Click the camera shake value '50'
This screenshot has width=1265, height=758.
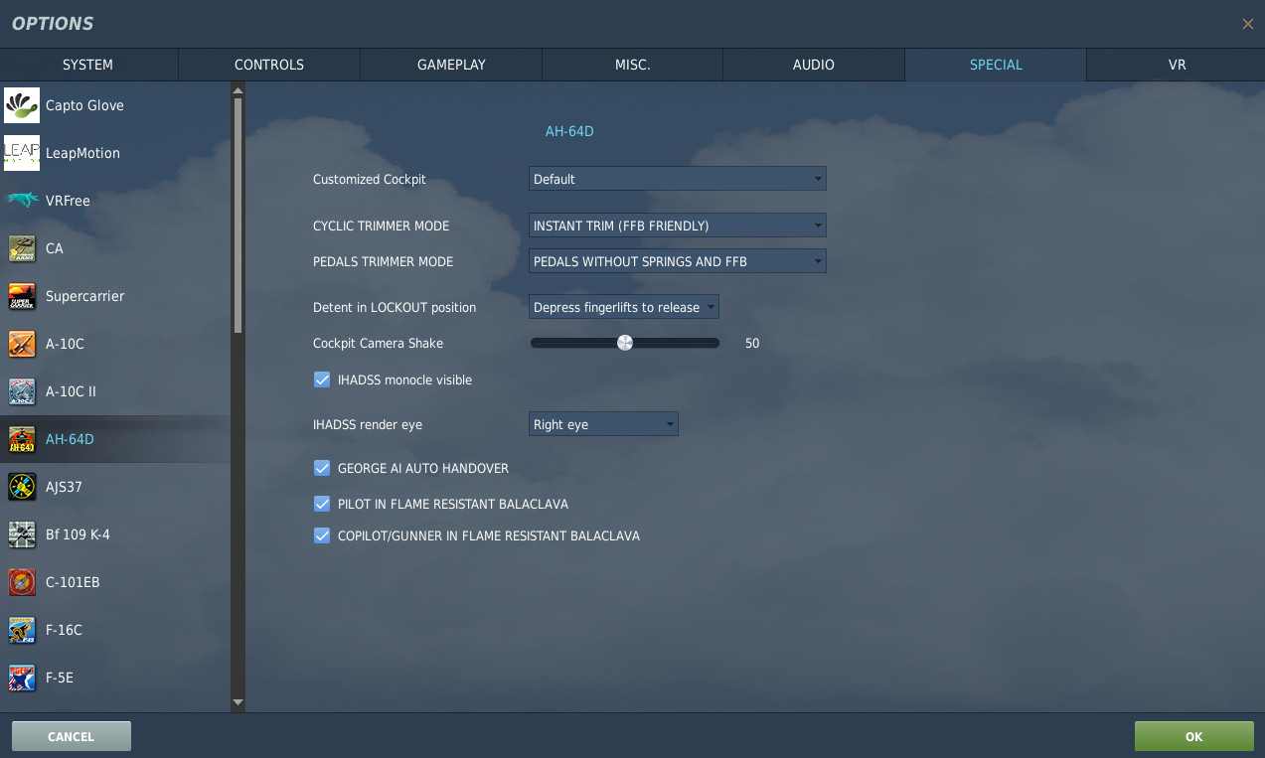pyautogui.click(x=752, y=343)
